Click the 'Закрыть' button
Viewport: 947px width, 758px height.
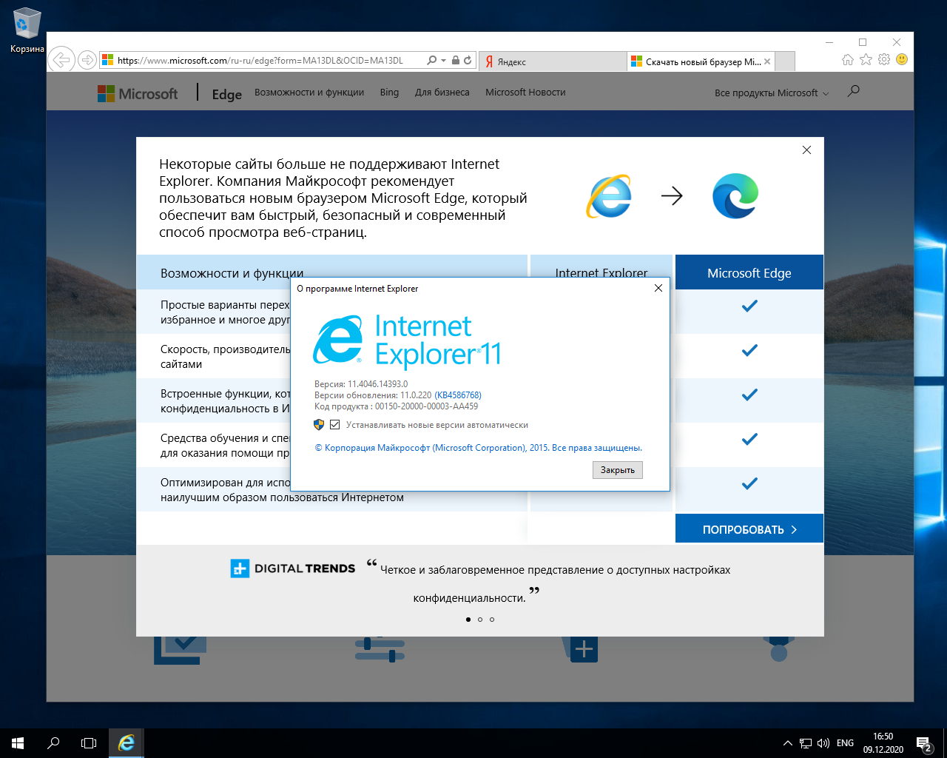pos(618,470)
